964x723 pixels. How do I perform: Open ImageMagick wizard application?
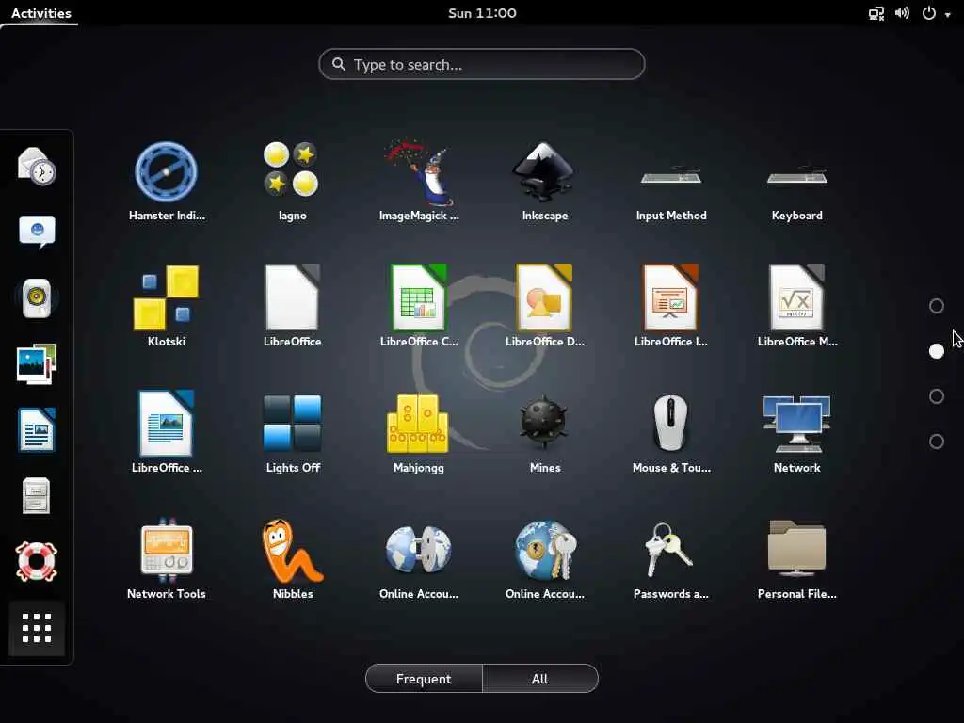click(419, 181)
